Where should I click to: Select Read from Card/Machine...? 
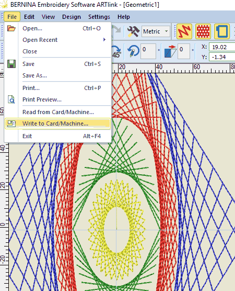[58, 112]
